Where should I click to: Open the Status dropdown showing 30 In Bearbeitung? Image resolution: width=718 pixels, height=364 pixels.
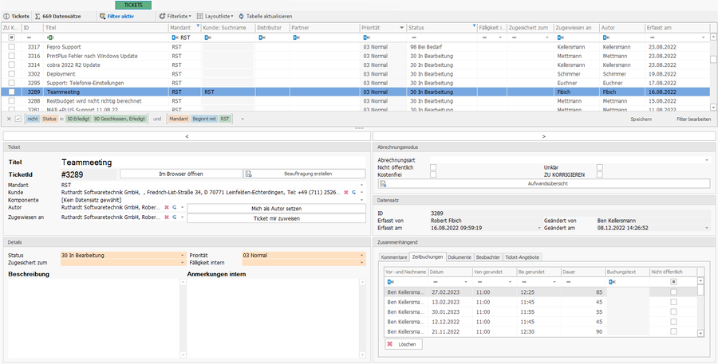183,256
